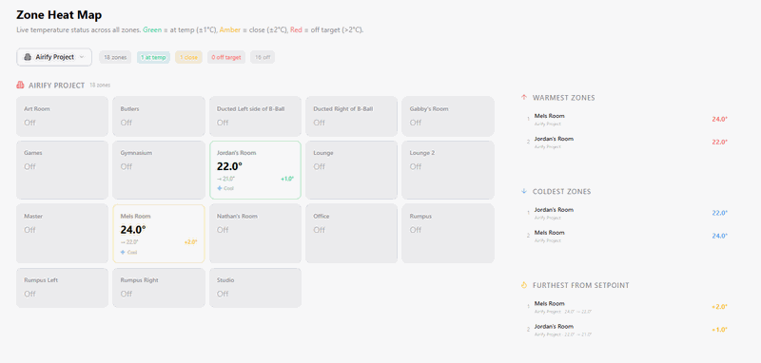
Task: Open the Gabby's Room zone card
Action: coord(448,116)
